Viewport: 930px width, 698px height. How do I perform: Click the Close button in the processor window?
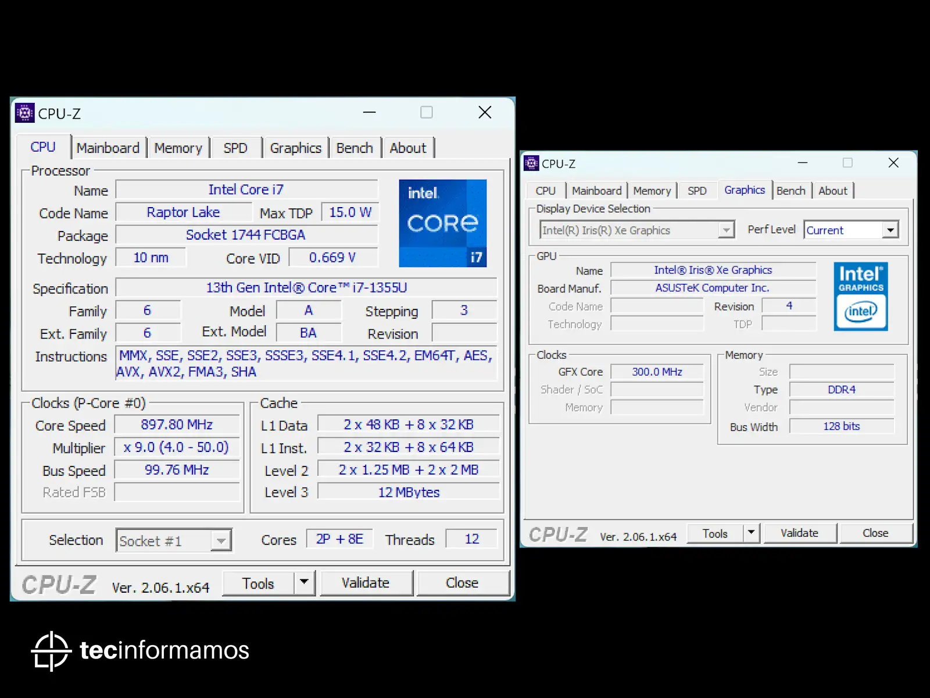click(x=462, y=583)
